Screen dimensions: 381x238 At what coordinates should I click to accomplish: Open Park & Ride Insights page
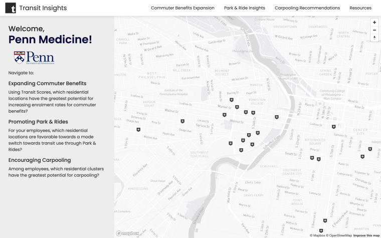pyautogui.click(x=245, y=8)
